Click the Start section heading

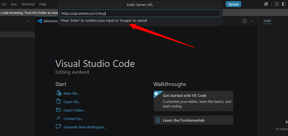[61, 84]
